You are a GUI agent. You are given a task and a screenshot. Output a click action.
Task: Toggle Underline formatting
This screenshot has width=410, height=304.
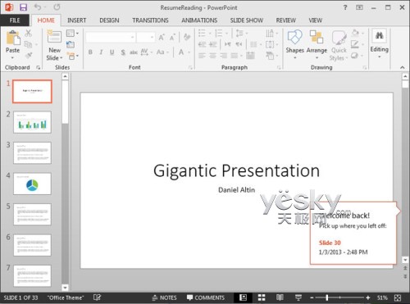click(x=112, y=52)
